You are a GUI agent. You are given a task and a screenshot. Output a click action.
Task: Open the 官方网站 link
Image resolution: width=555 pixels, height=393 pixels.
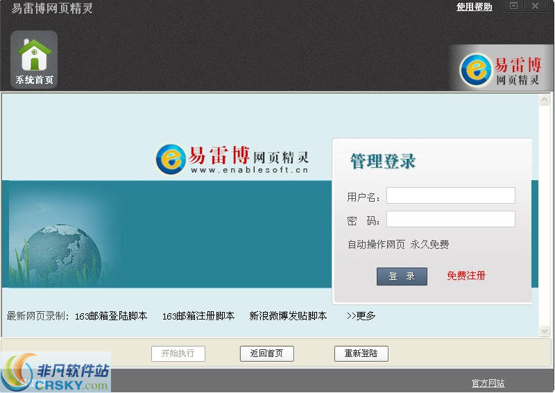point(488,383)
